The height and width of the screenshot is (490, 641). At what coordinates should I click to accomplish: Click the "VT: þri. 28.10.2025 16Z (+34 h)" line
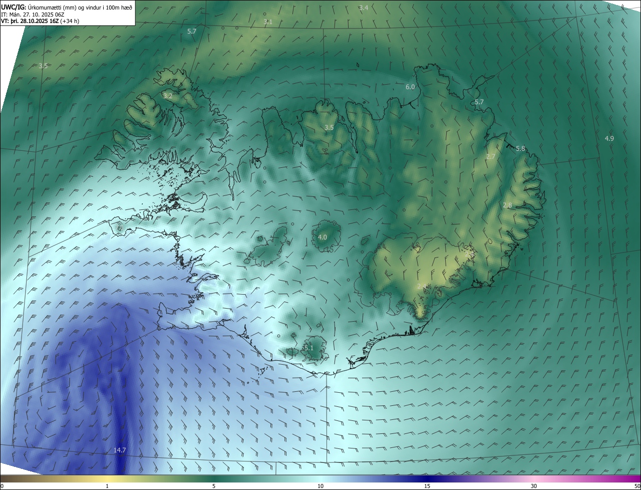40,21
